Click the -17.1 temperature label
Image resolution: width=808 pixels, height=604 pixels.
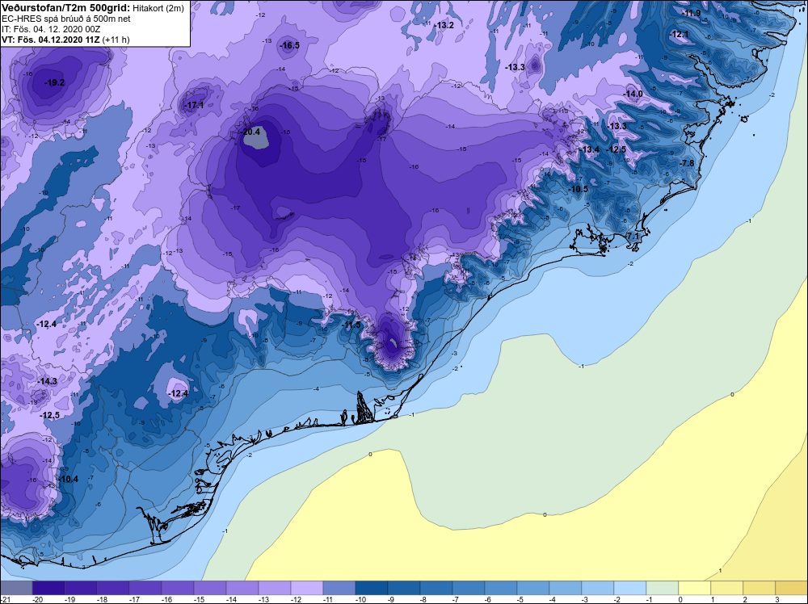point(194,105)
